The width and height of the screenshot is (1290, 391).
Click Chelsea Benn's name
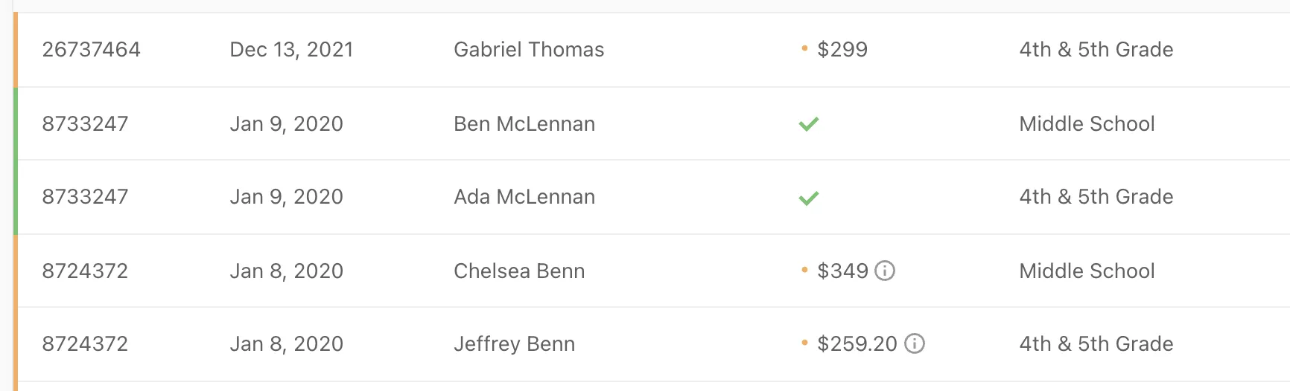click(x=519, y=271)
